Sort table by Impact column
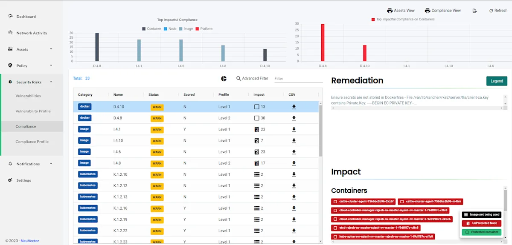 coord(259,94)
